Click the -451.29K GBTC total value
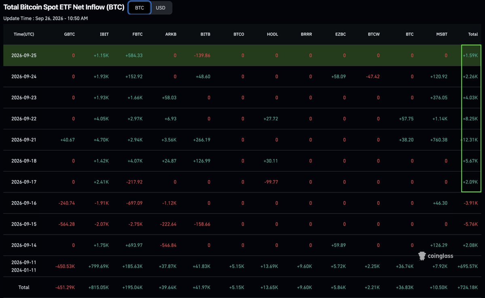Screen dimensions: 485x298 tap(65, 287)
